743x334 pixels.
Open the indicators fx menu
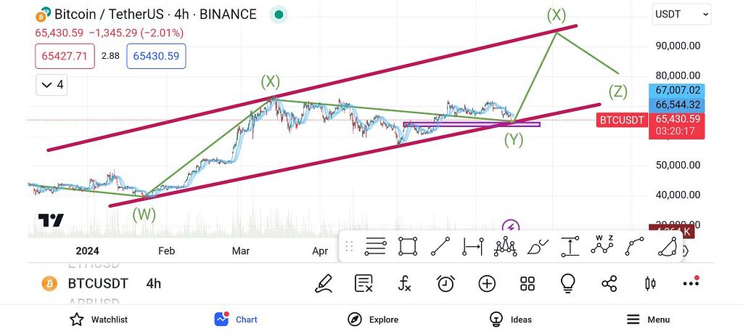tap(405, 284)
